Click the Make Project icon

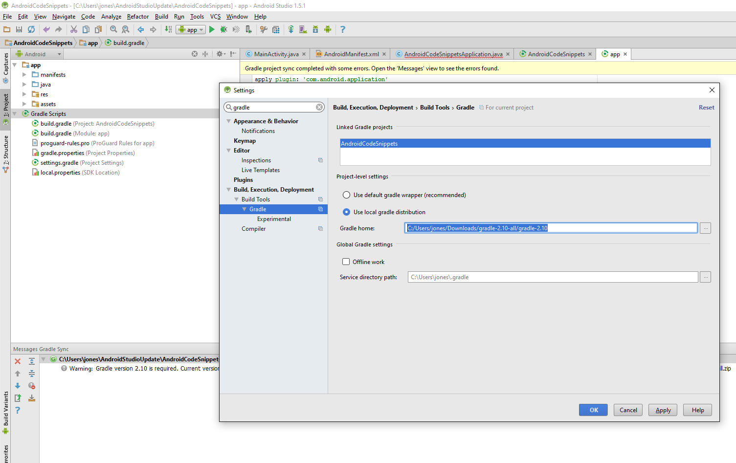(x=168, y=29)
